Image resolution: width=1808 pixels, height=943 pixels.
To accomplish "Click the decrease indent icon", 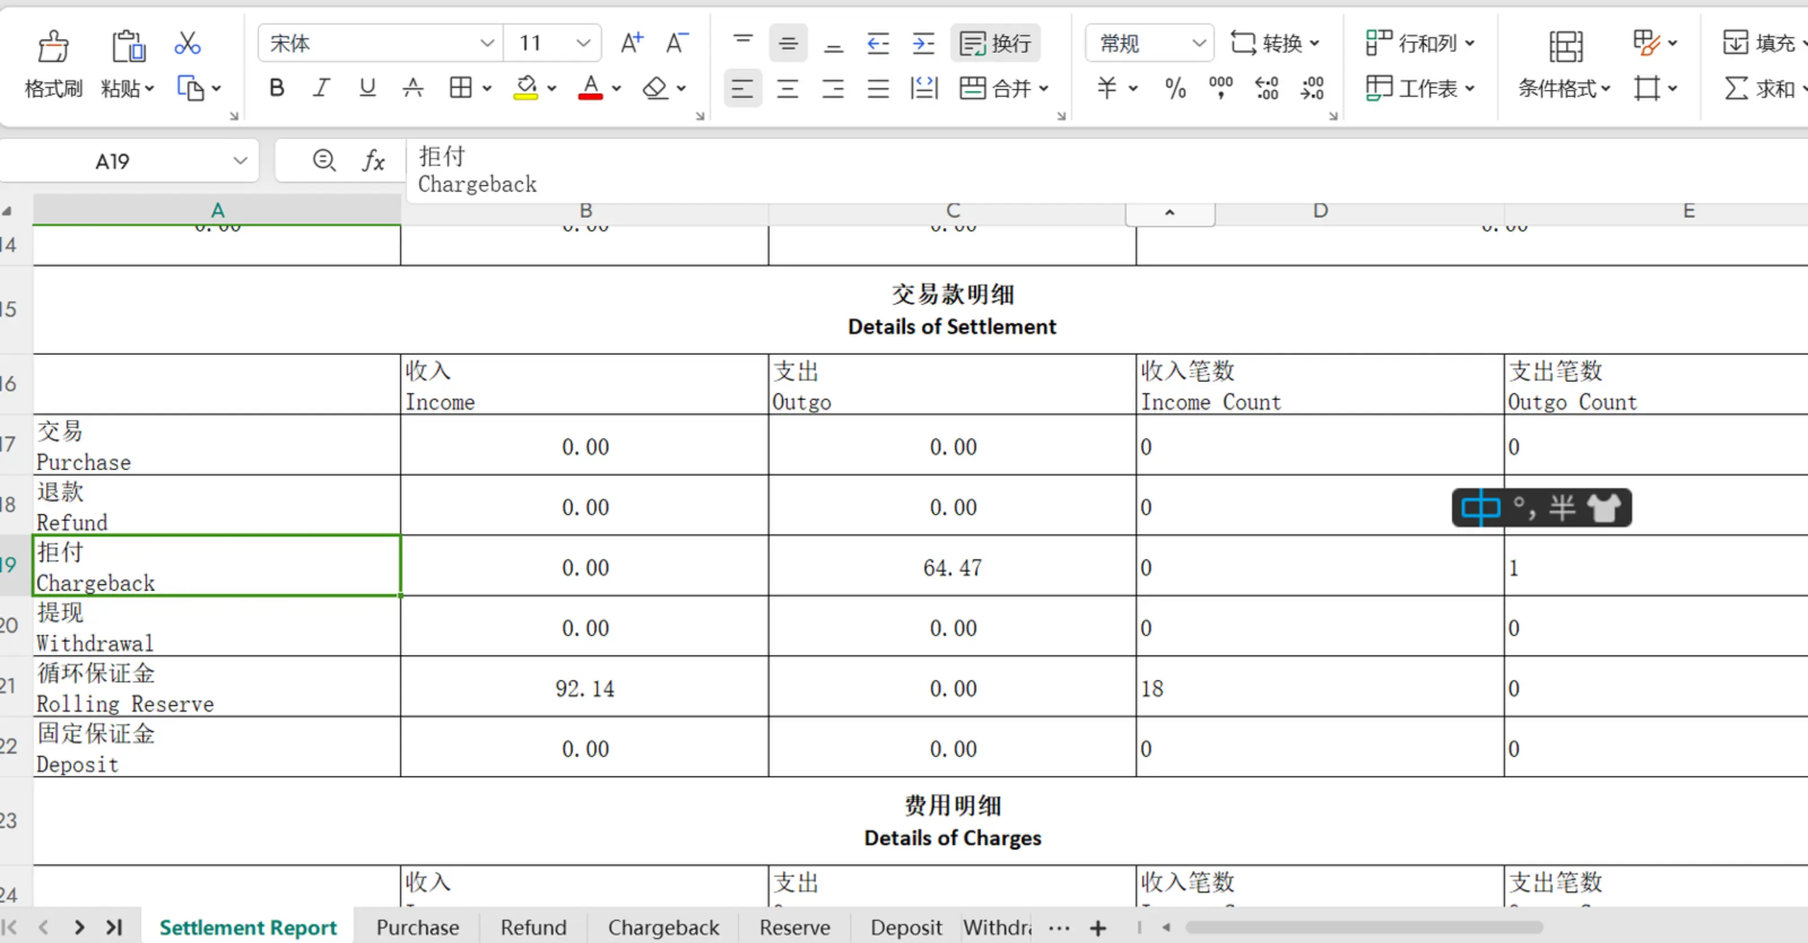I will pos(878,44).
